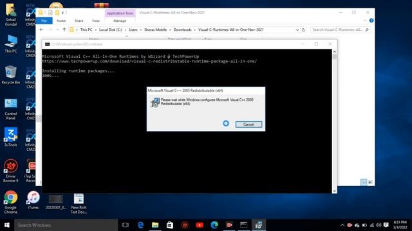Click Properties icon in Explorer quick access
The height and width of the screenshot is (231, 412).
50,13
